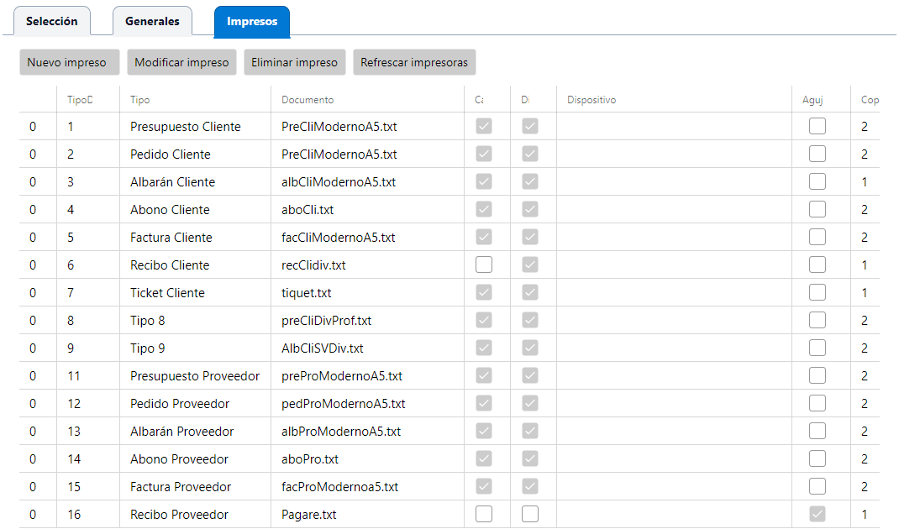The height and width of the screenshot is (529, 899).
Task: Switch to the Selección tab
Action: [51, 21]
